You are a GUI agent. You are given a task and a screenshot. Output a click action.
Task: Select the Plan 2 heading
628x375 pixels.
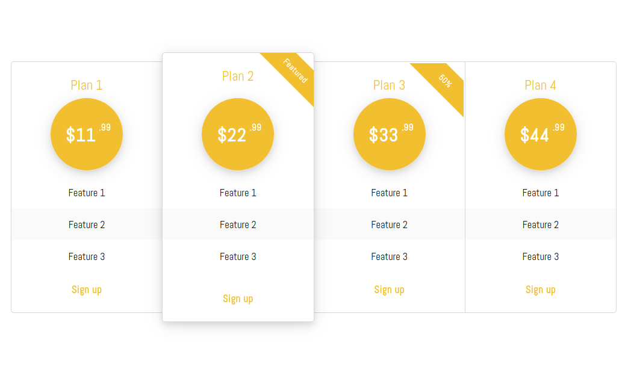[238, 76]
